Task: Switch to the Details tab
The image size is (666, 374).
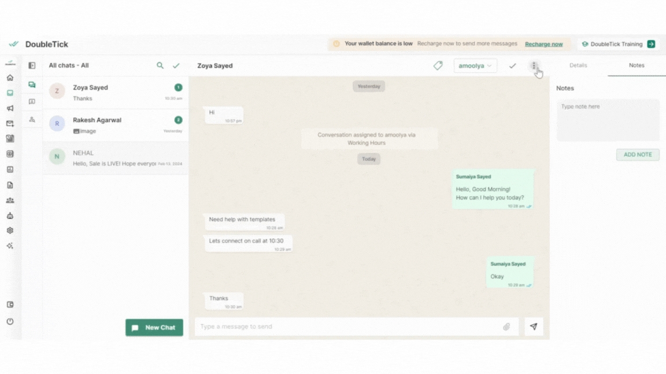Action: pyautogui.click(x=578, y=66)
